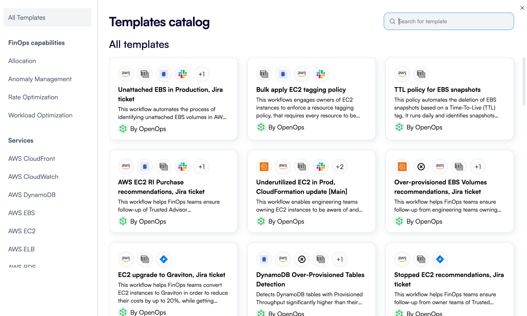Open Stopped EC2 recommendations, Jira ticket template
The height and width of the screenshot is (316, 527).
click(x=449, y=279)
